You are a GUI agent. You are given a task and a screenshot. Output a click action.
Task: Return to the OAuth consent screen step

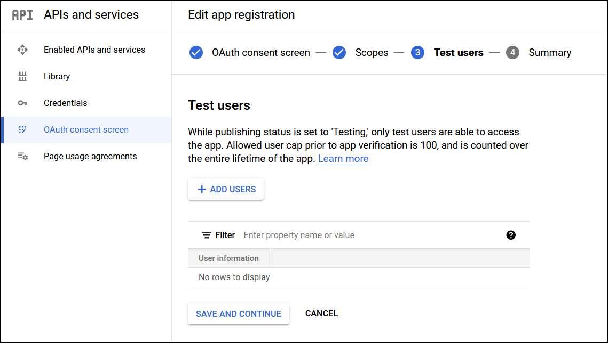click(x=196, y=52)
